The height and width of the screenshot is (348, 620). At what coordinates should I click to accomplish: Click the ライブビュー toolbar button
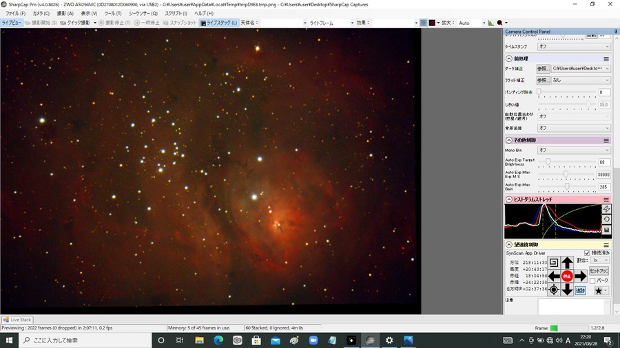[12, 23]
